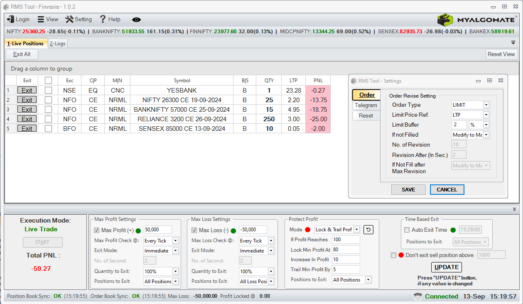Open the Login menu
Viewport: 523px width, 304px height.
[x=18, y=20]
